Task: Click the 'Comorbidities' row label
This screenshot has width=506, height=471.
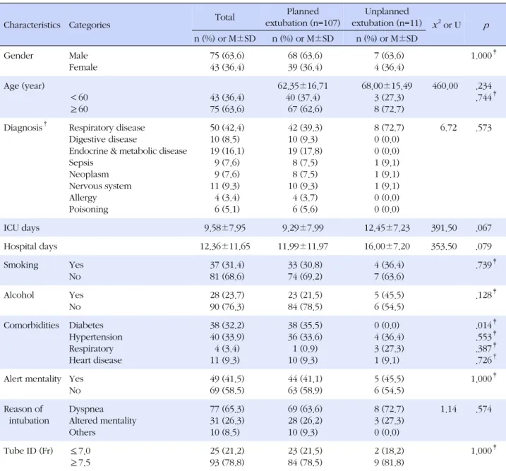Action: point(31,326)
